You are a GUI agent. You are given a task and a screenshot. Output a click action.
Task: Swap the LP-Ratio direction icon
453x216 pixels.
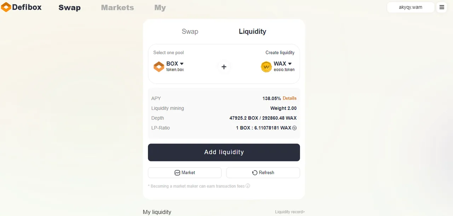(x=294, y=128)
